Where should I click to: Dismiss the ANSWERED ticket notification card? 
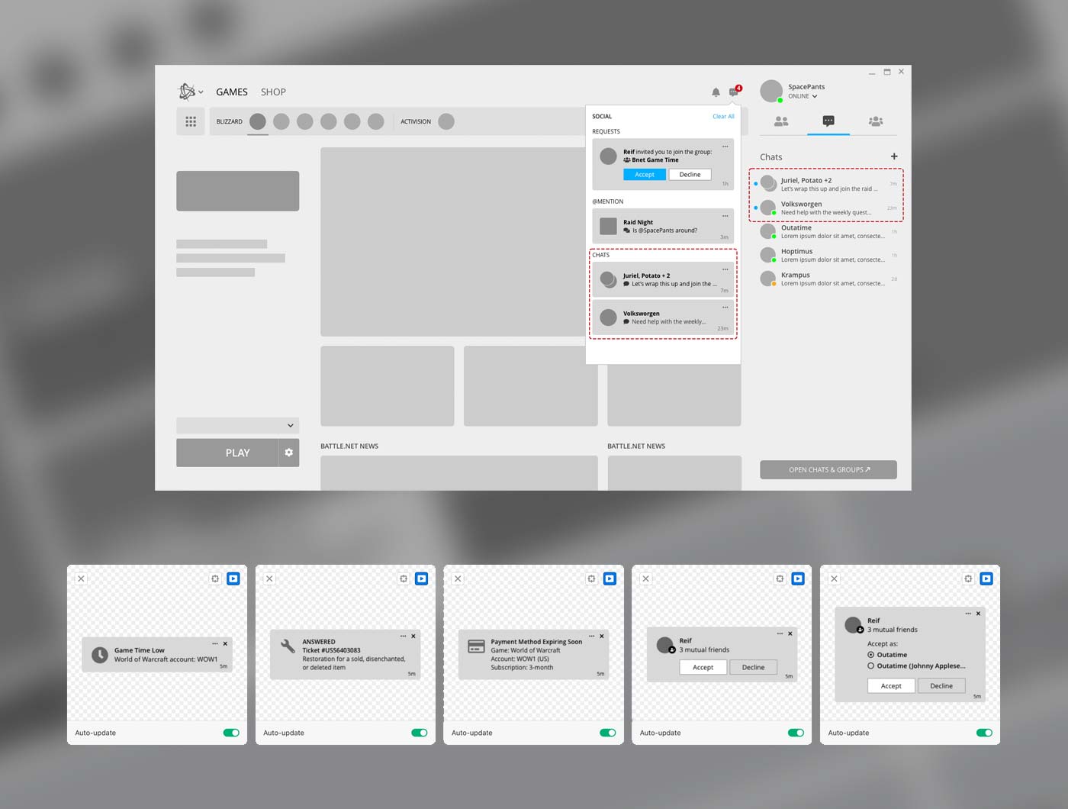[413, 636]
